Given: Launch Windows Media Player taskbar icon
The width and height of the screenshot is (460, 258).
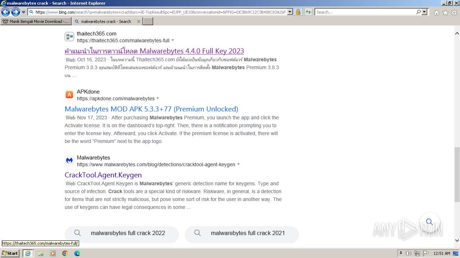Looking at the screenshot, I should pyautogui.click(x=53, y=253).
